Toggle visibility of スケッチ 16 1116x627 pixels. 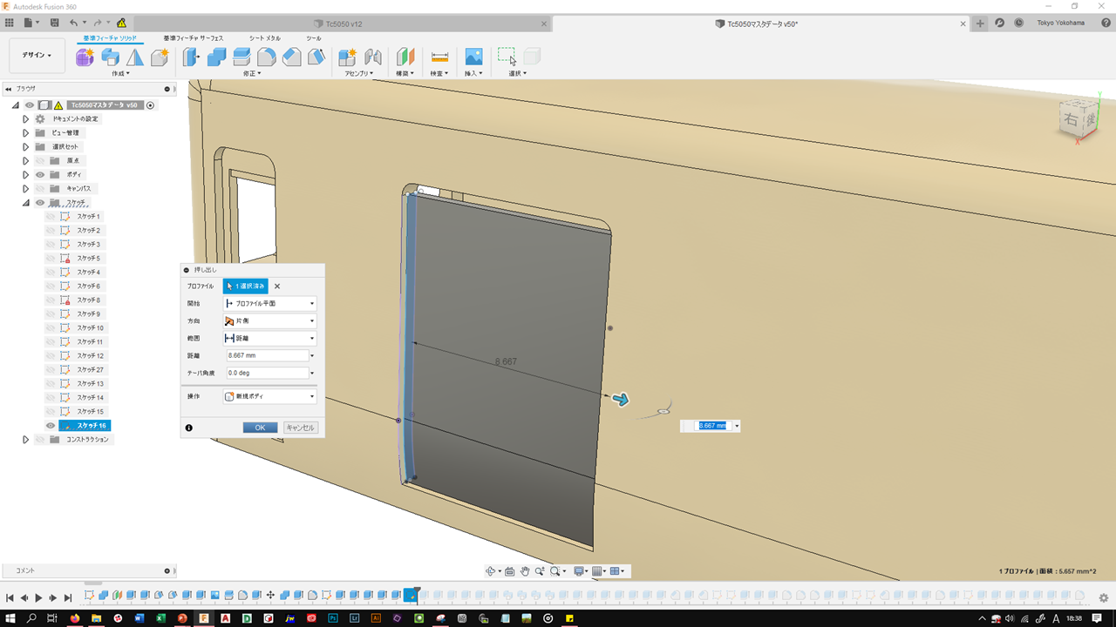51,426
